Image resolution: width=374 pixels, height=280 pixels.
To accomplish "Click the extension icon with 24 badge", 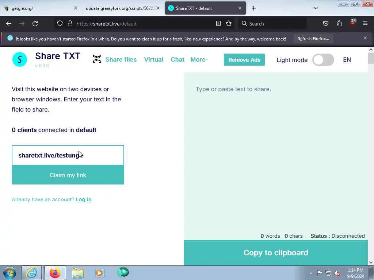I will pos(352,23).
